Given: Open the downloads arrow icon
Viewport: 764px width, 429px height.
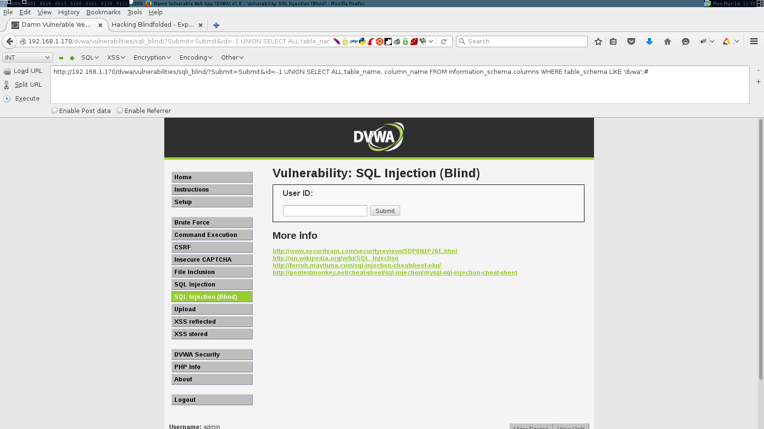Looking at the screenshot, I should [x=649, y=41].
